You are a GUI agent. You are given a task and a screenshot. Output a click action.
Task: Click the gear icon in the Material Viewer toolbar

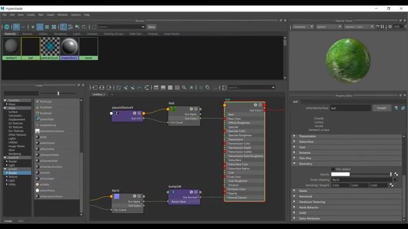(390, 27)
